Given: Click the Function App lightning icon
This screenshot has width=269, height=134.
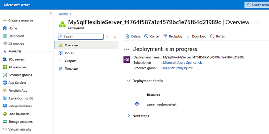Looking at the screenshot, I should tap(5, 90).
